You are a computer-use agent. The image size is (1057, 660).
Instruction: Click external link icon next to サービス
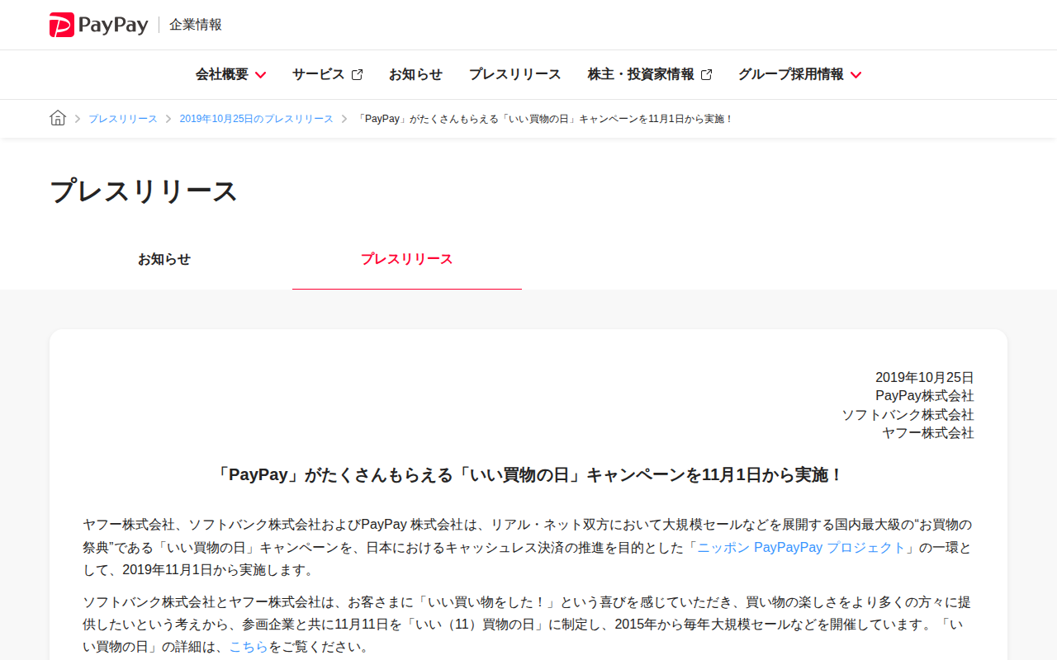click(357, 74)
